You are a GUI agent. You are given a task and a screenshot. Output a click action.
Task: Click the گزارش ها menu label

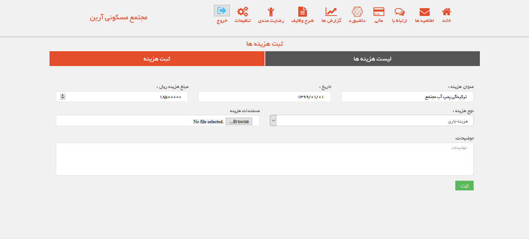click(x=331, y=21)
